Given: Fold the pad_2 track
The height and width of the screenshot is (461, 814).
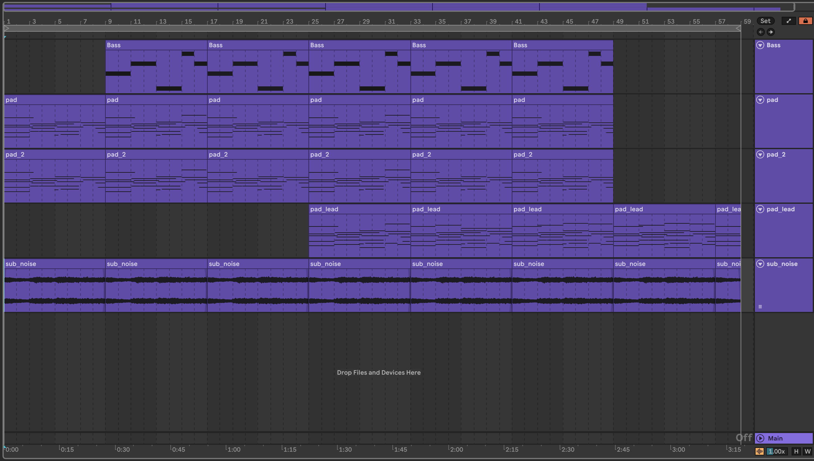Looking at the screenshot, I should pos(760,154).
